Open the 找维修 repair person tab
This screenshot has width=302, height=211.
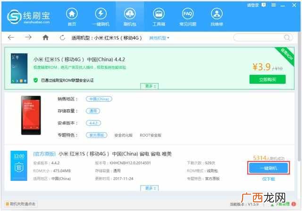click(x=217, y=17)
